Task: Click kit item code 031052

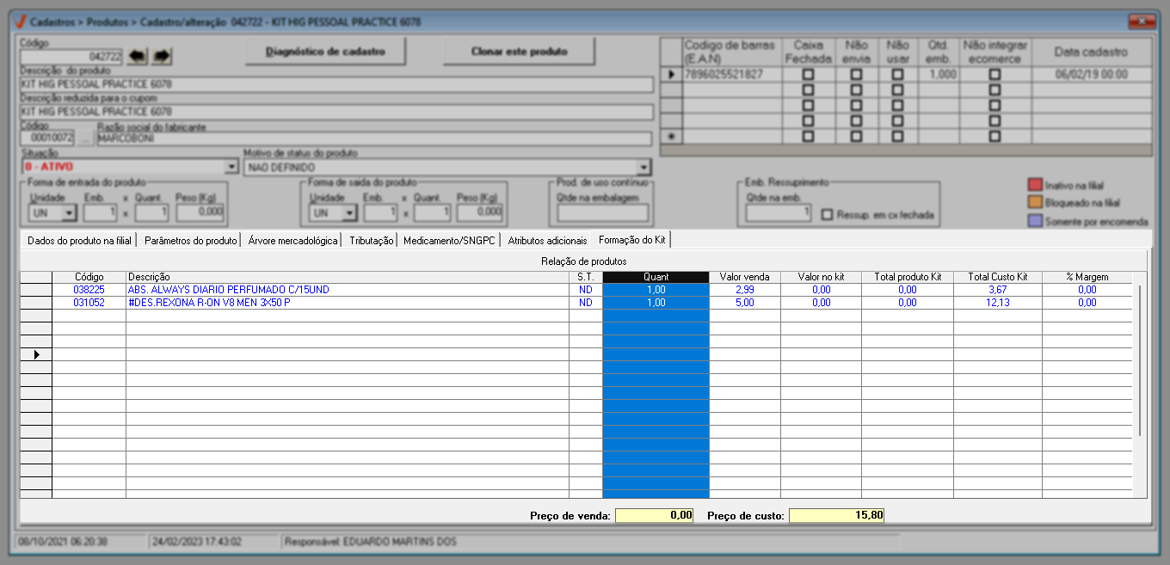Action: click(89, 303)
